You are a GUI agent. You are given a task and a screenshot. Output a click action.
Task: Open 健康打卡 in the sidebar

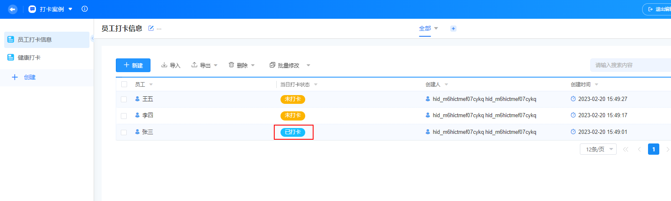(x=47, y=58)
